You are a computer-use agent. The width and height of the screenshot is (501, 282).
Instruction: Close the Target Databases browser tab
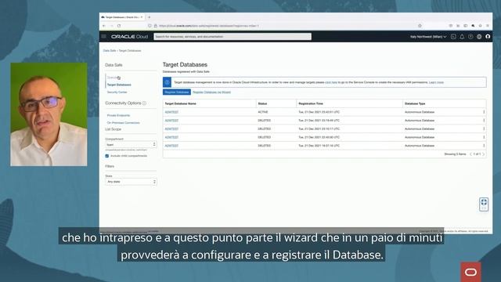[x=142, y=17]
